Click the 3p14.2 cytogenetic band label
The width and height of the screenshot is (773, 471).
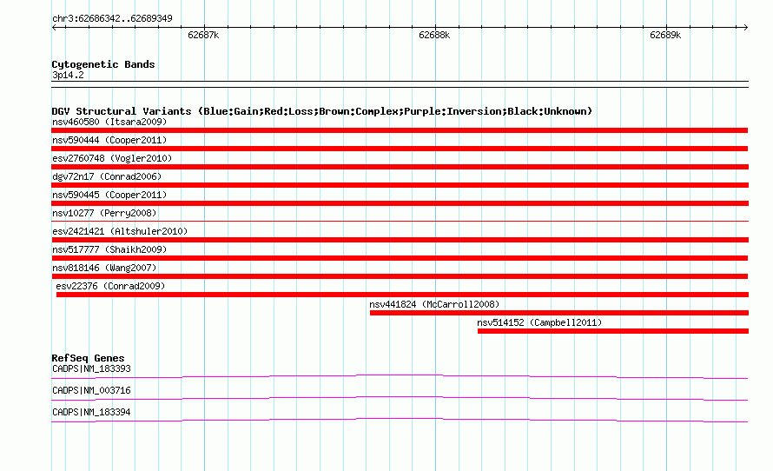pos(68,75)
